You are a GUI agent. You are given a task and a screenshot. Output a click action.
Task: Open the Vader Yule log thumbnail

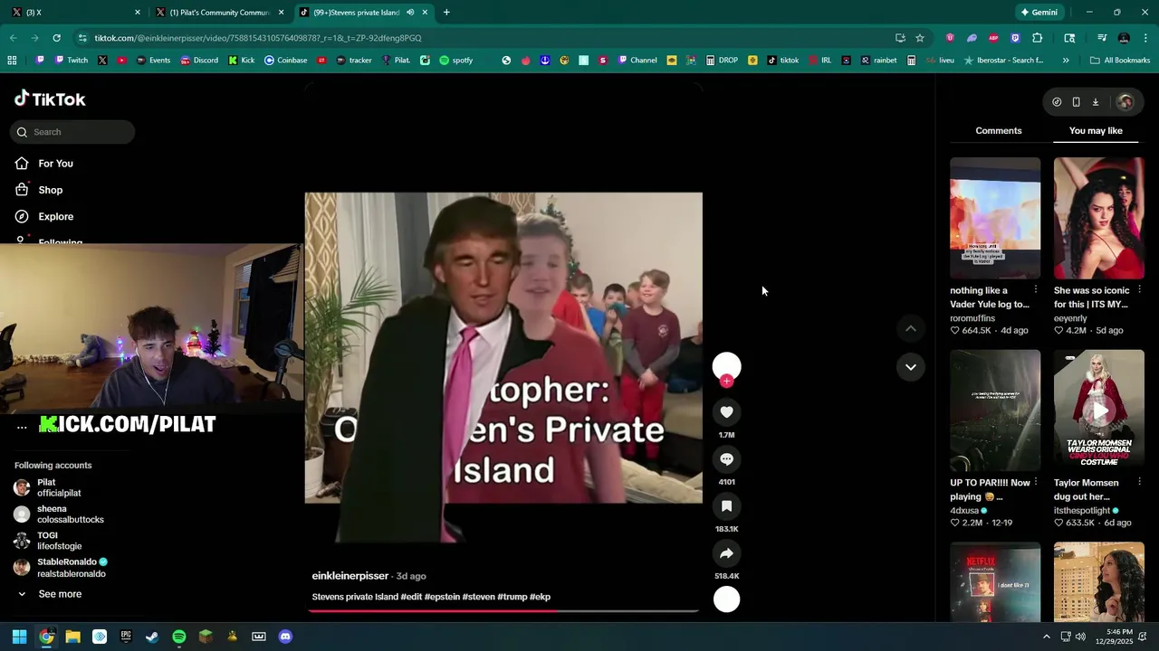(x=995, y=218)
